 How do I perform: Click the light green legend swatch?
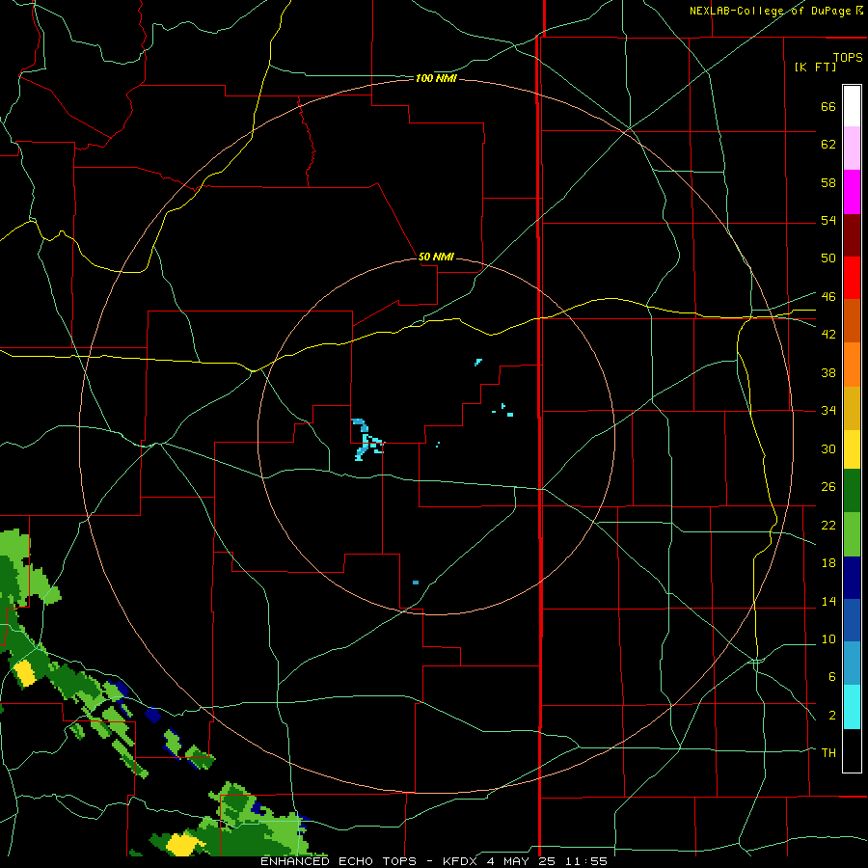pyautogui.click(x=852, y=534)
